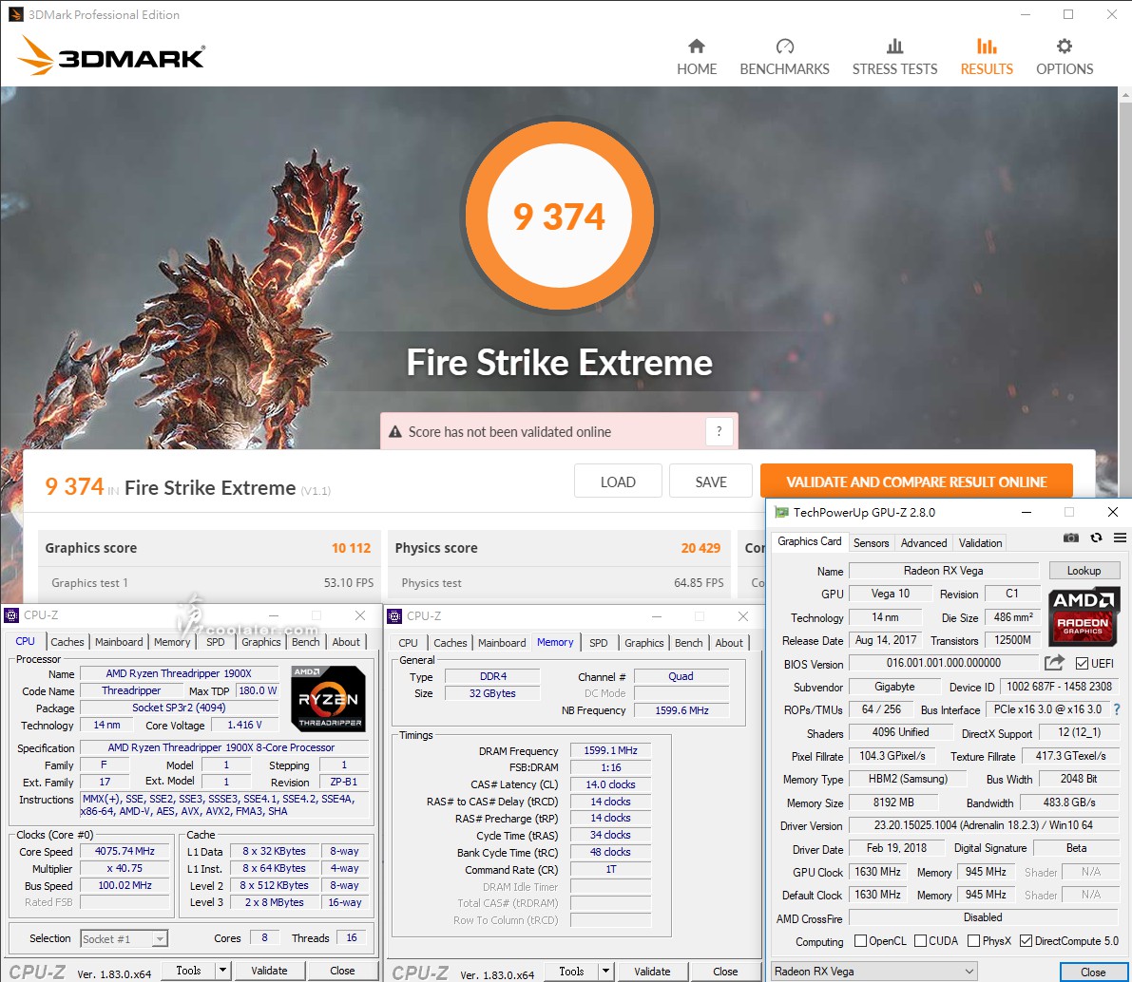Toggle the CUDA checkbox
Image resolution: width=1132 pixels, height=982 pixels.
click(x=920, y=941)
